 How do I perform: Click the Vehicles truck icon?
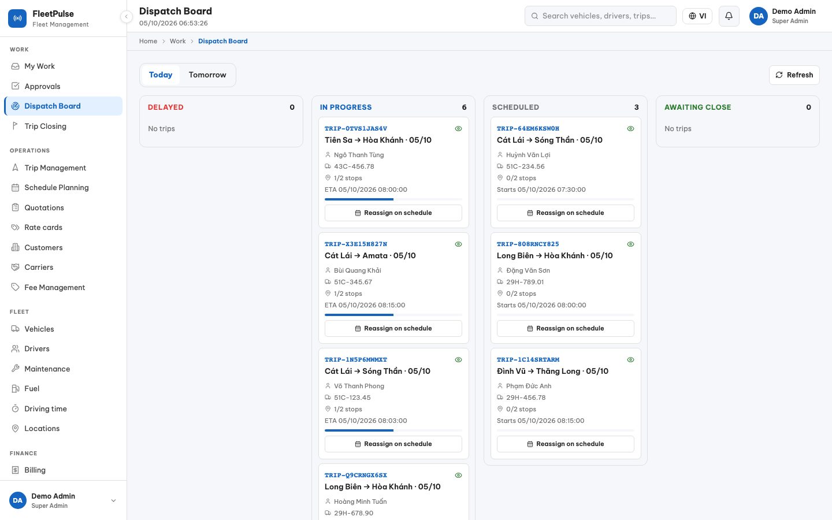(16, 329)
